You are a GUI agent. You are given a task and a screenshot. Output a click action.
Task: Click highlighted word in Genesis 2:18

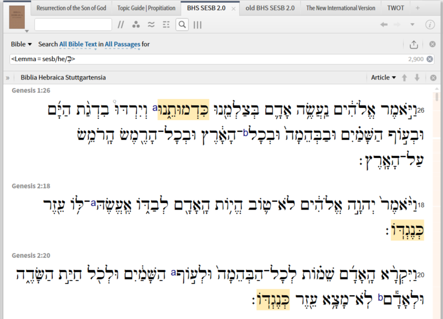pos(407,230)
